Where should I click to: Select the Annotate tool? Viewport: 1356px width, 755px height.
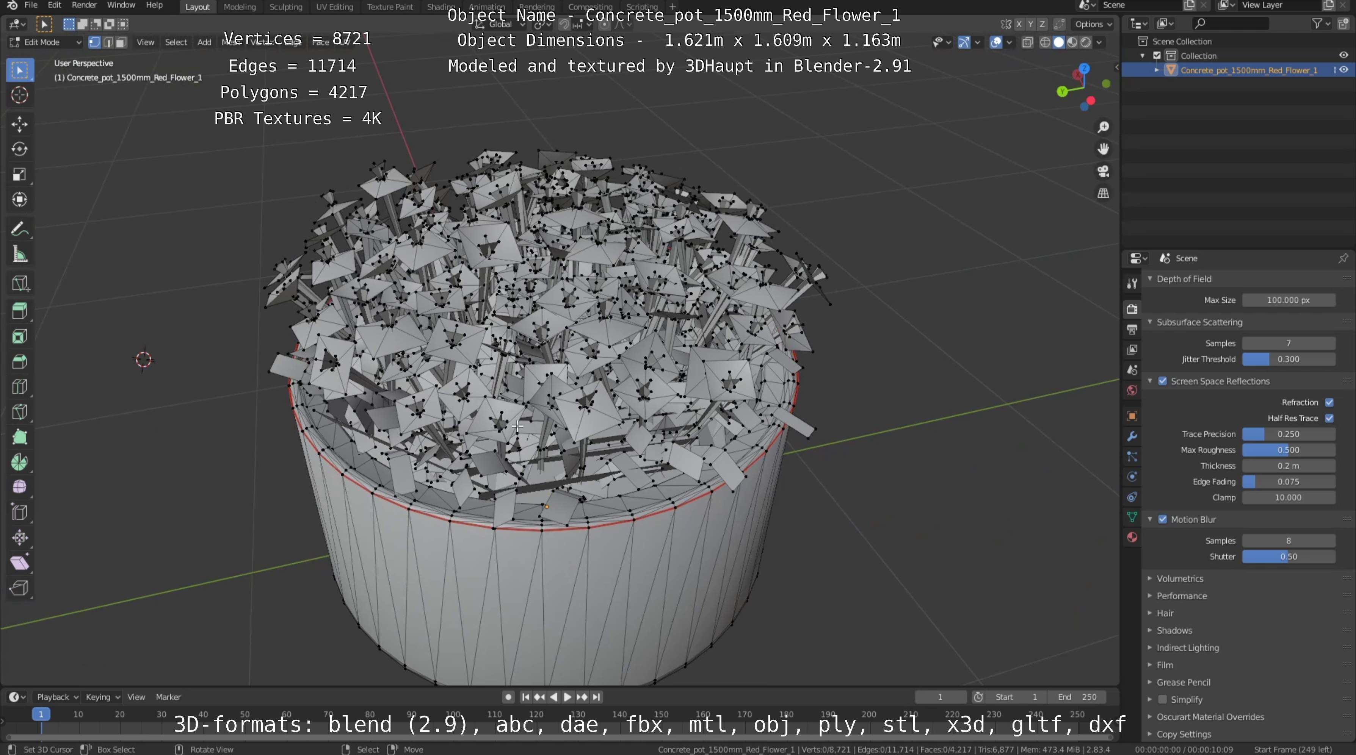click(x=19, y=230)
